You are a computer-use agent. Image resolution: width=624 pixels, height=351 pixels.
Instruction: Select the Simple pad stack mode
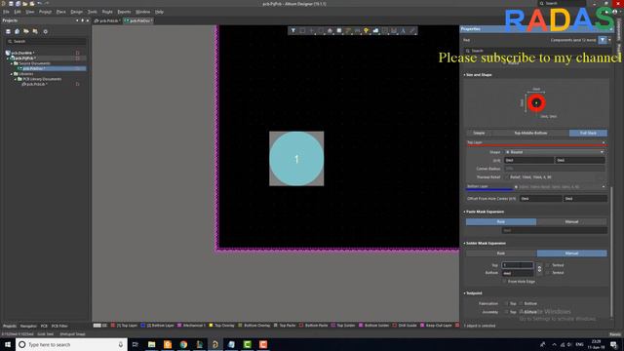click(x=479, y=133)
